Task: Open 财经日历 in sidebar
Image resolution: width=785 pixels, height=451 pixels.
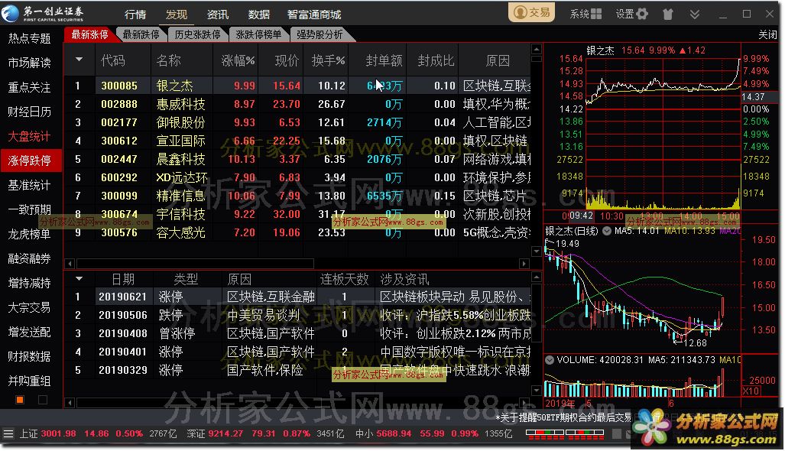Action: point(29,112)
